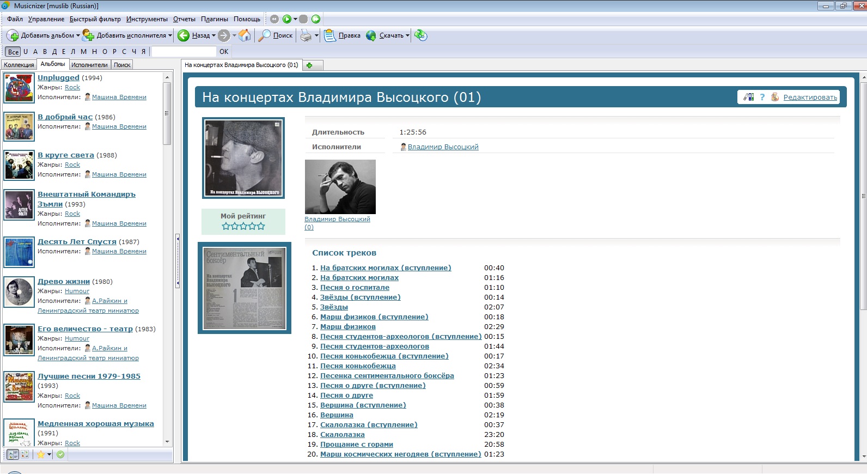Open the play button dropdown arrow
Viewport: 867px width, 474px height.
[295, 19]
